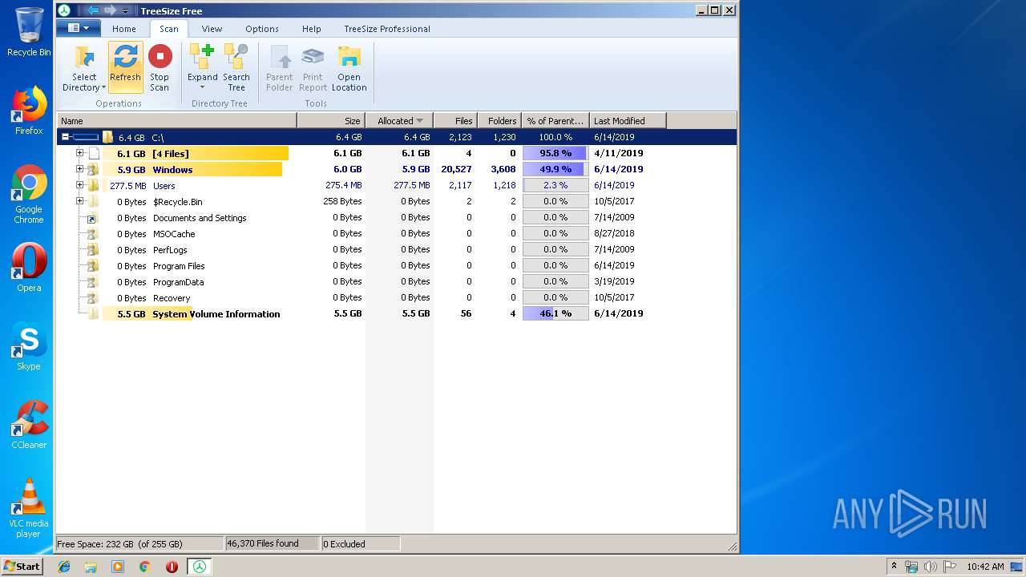Show hidden system tray icons
Screen dimensions: 1026x577
coord(894,567)
